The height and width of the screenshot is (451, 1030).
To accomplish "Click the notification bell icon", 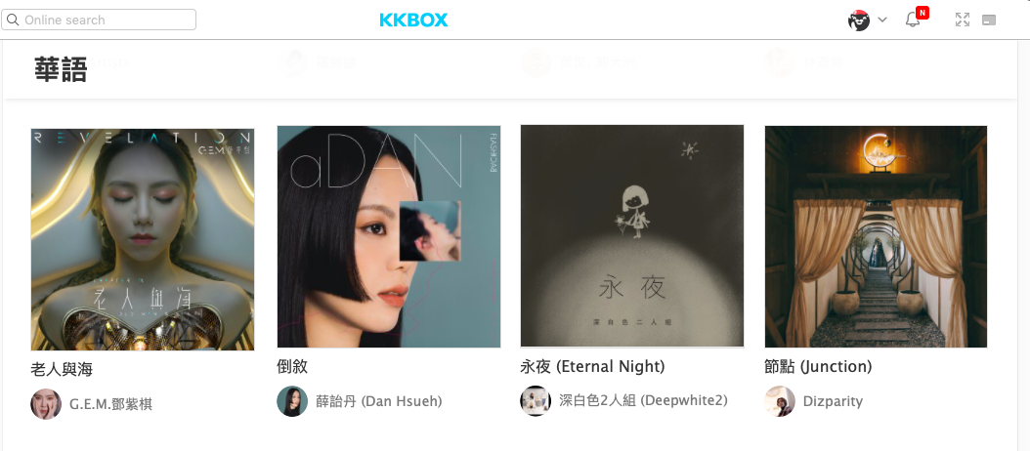I will pyautogui.click(x=913, y=20).
